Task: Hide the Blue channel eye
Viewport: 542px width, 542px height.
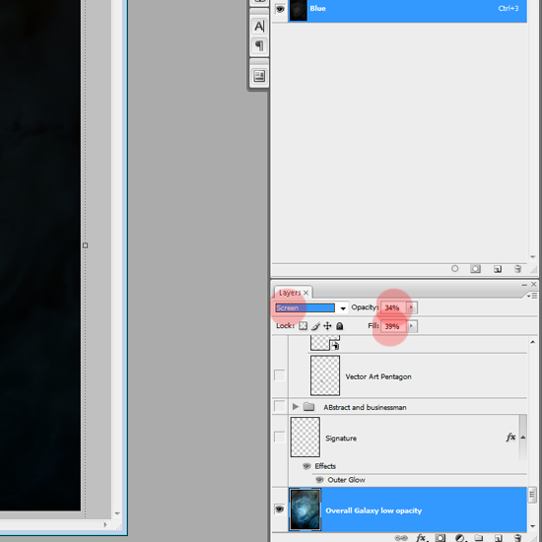Action: [280, 9]
